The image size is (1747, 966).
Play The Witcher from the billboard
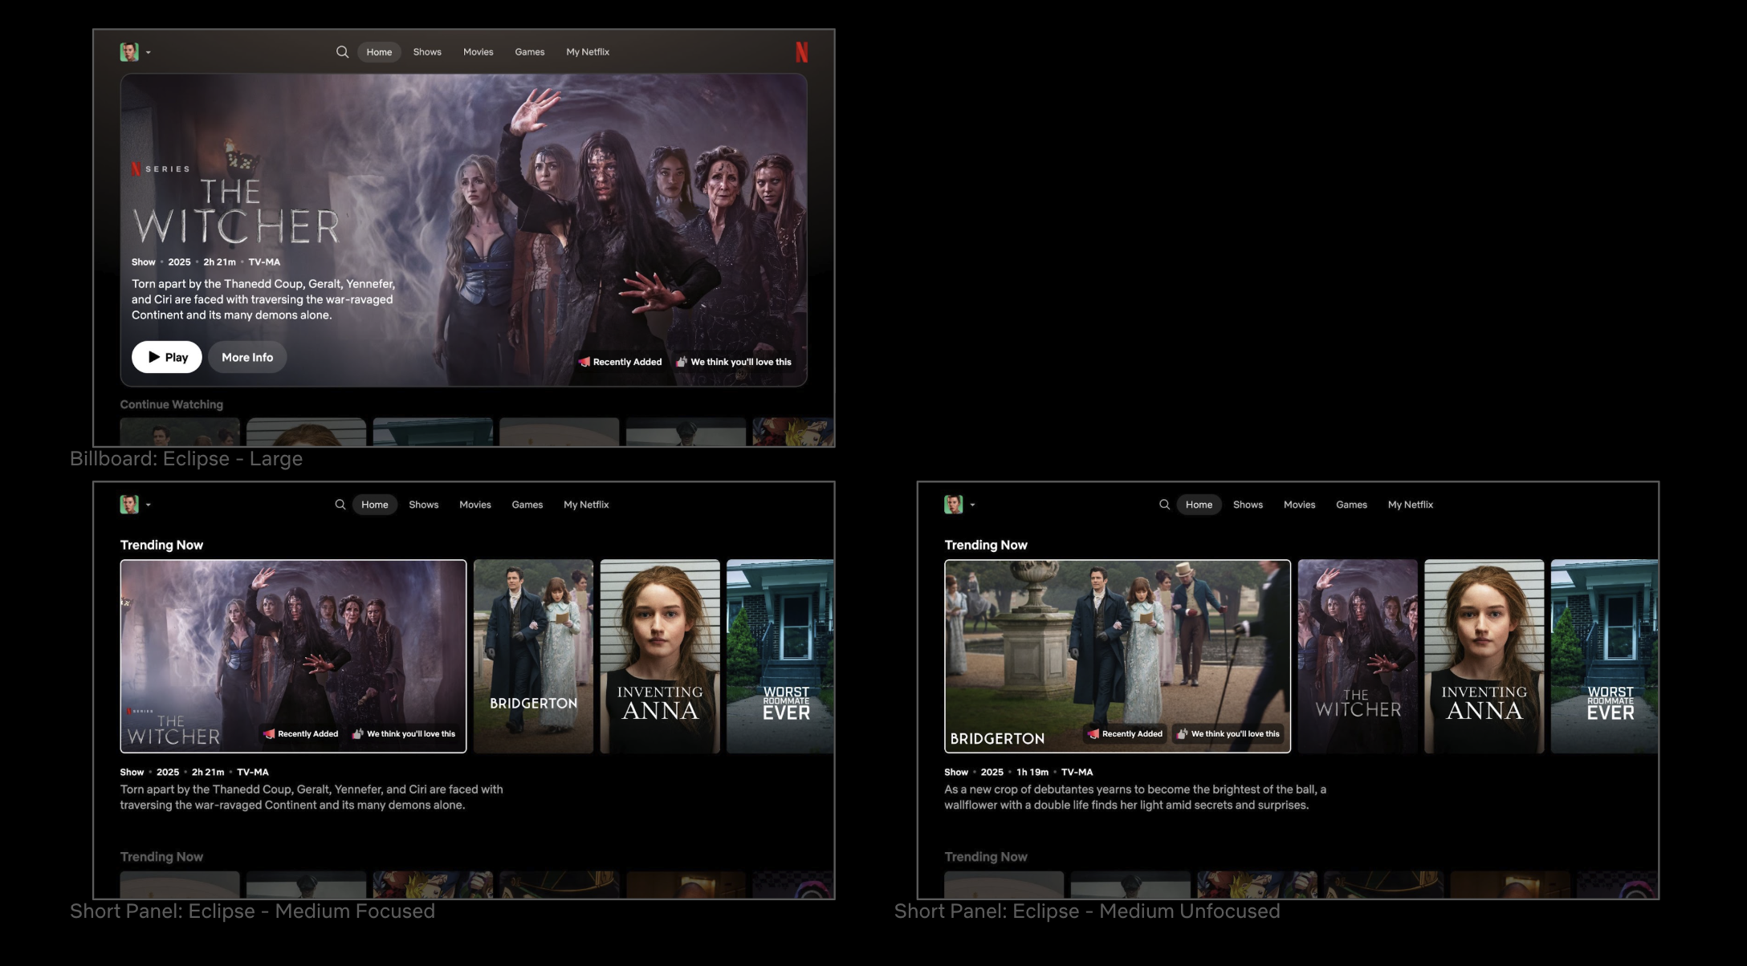(x=166, y=357)
